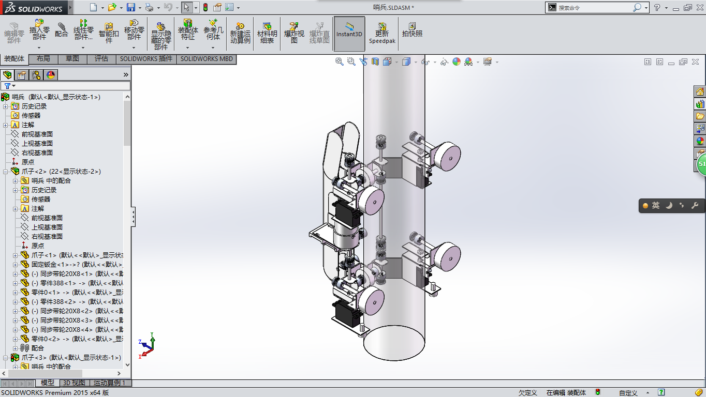Switch to the 3D 视图 bottom tab
The width and height of the screenshot is (706, 397).
tap(74, 383)
